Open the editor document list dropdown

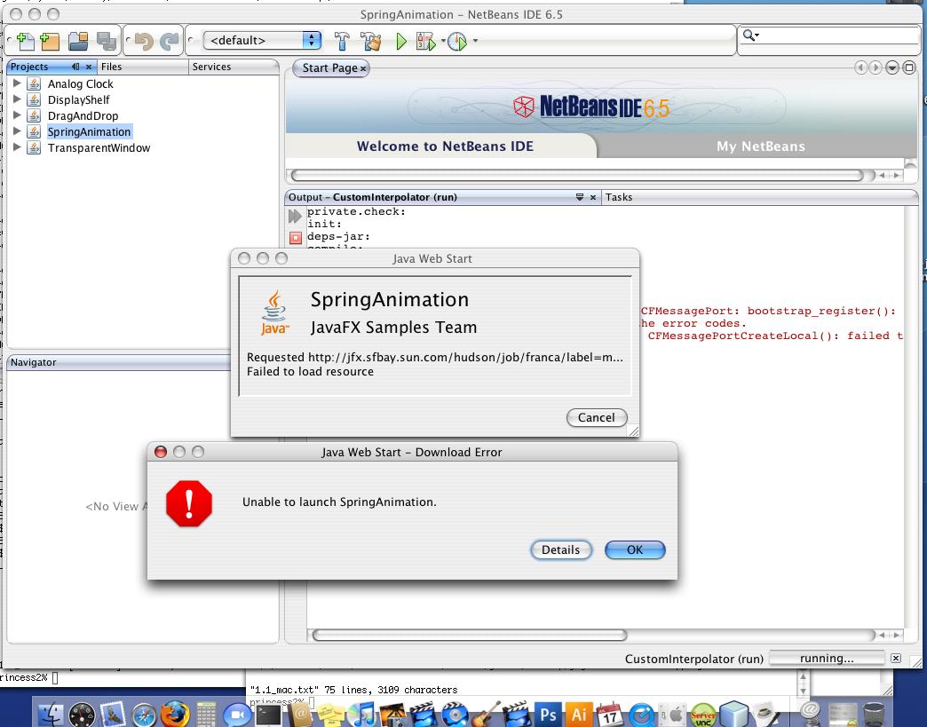pos(892,67)
